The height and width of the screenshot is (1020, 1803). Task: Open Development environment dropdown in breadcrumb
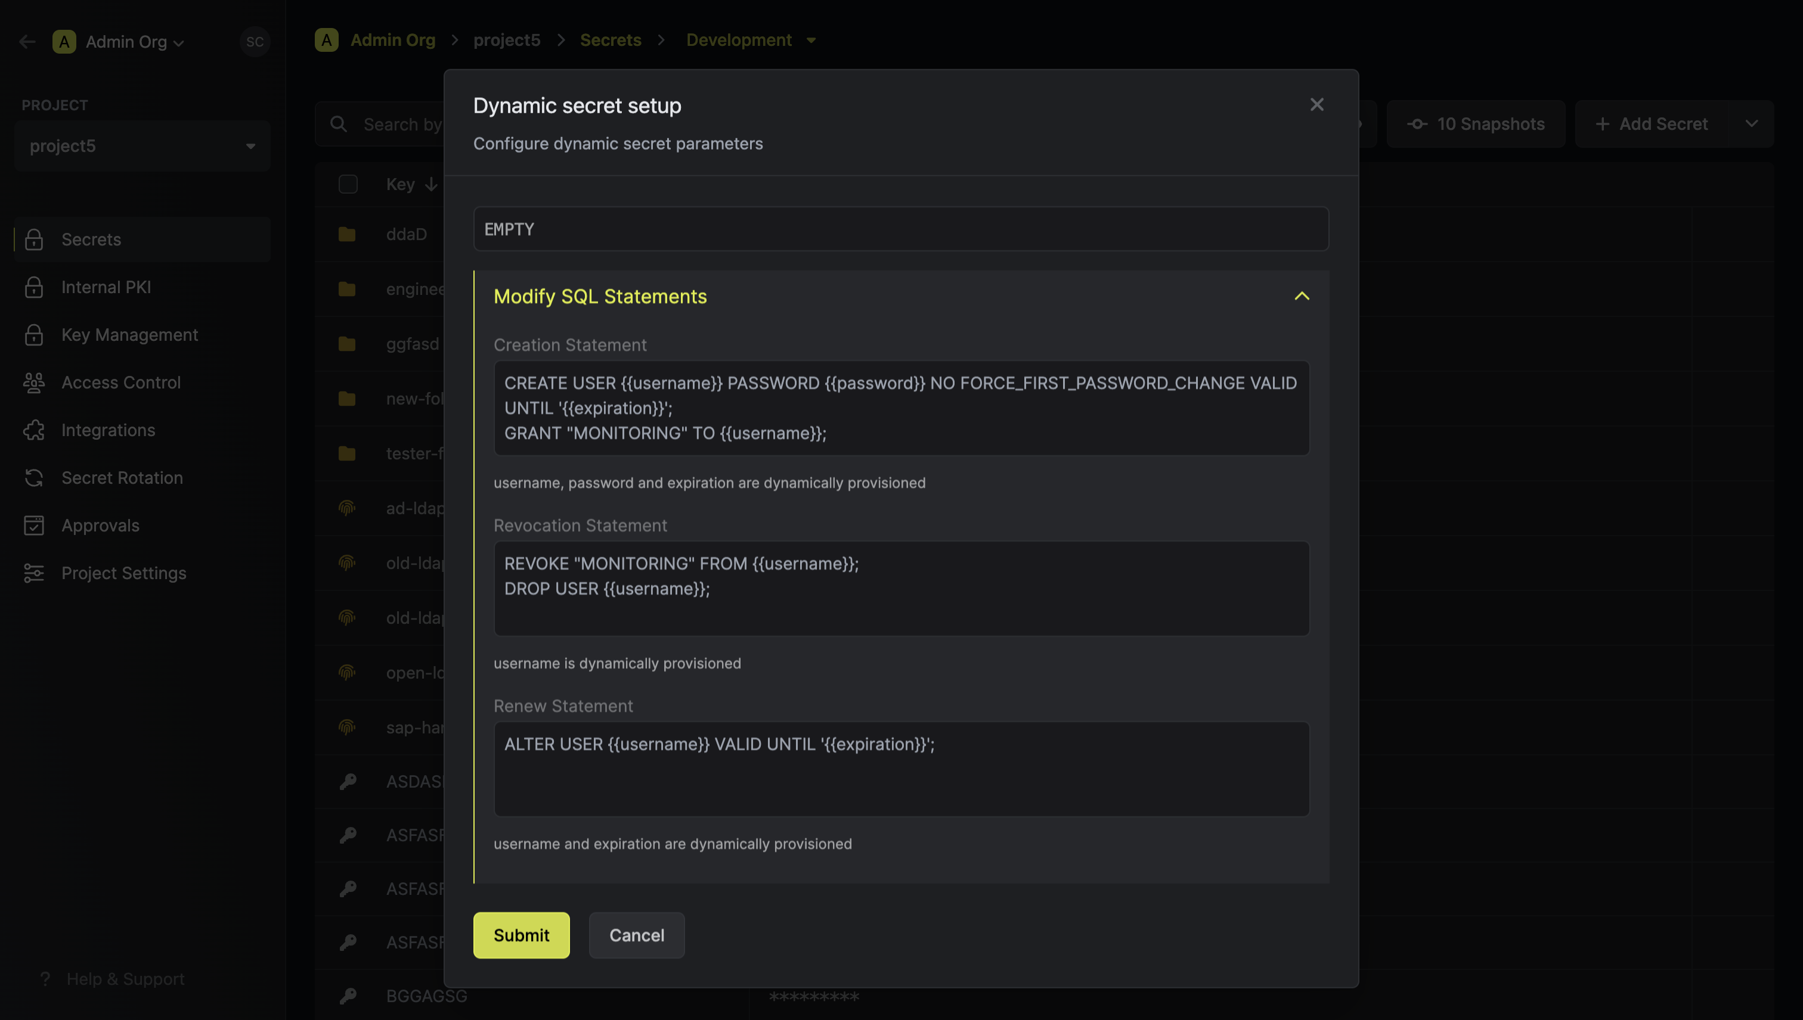751,40
